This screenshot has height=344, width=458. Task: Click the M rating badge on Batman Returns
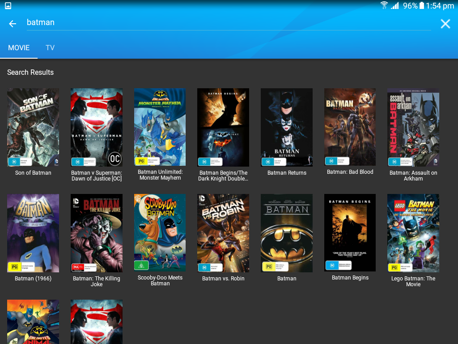[x=274, y=161]
